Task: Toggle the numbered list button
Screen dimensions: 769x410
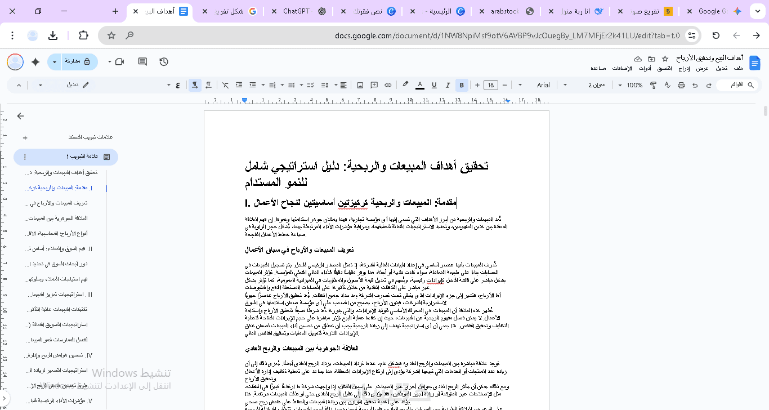Action: click(x=272, y=85)
